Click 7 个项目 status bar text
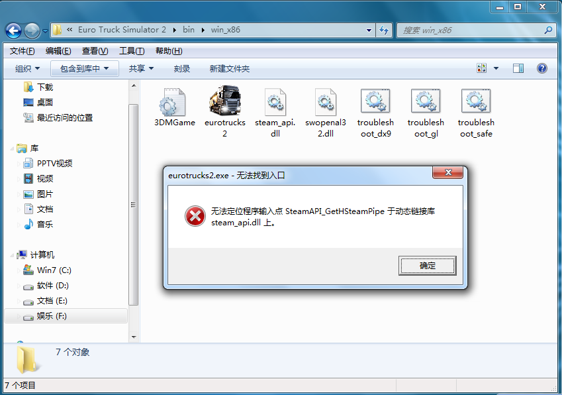 (x=20, y=385)
